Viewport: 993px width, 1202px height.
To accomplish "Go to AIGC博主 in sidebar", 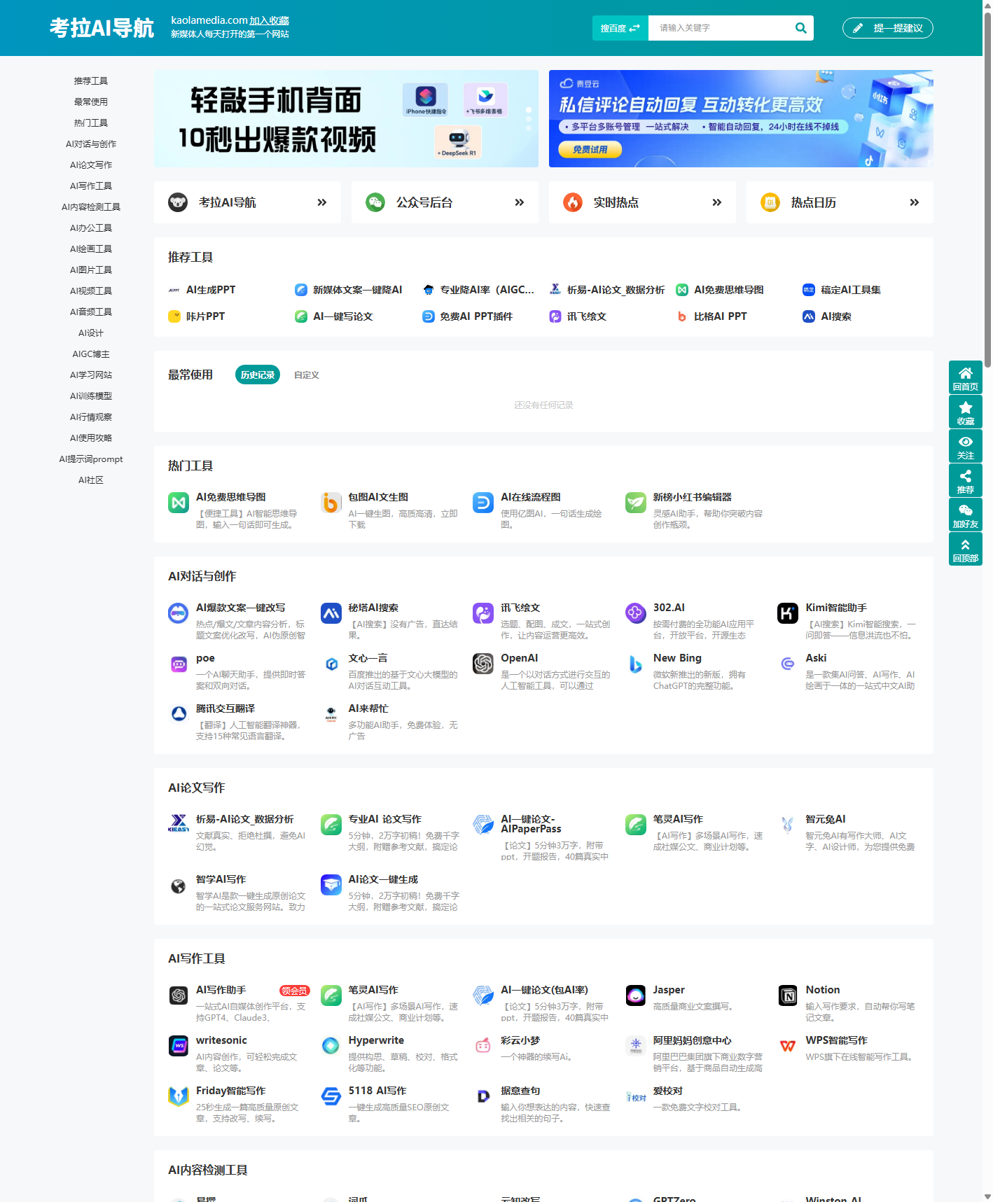I will click(x=91, y=354).
